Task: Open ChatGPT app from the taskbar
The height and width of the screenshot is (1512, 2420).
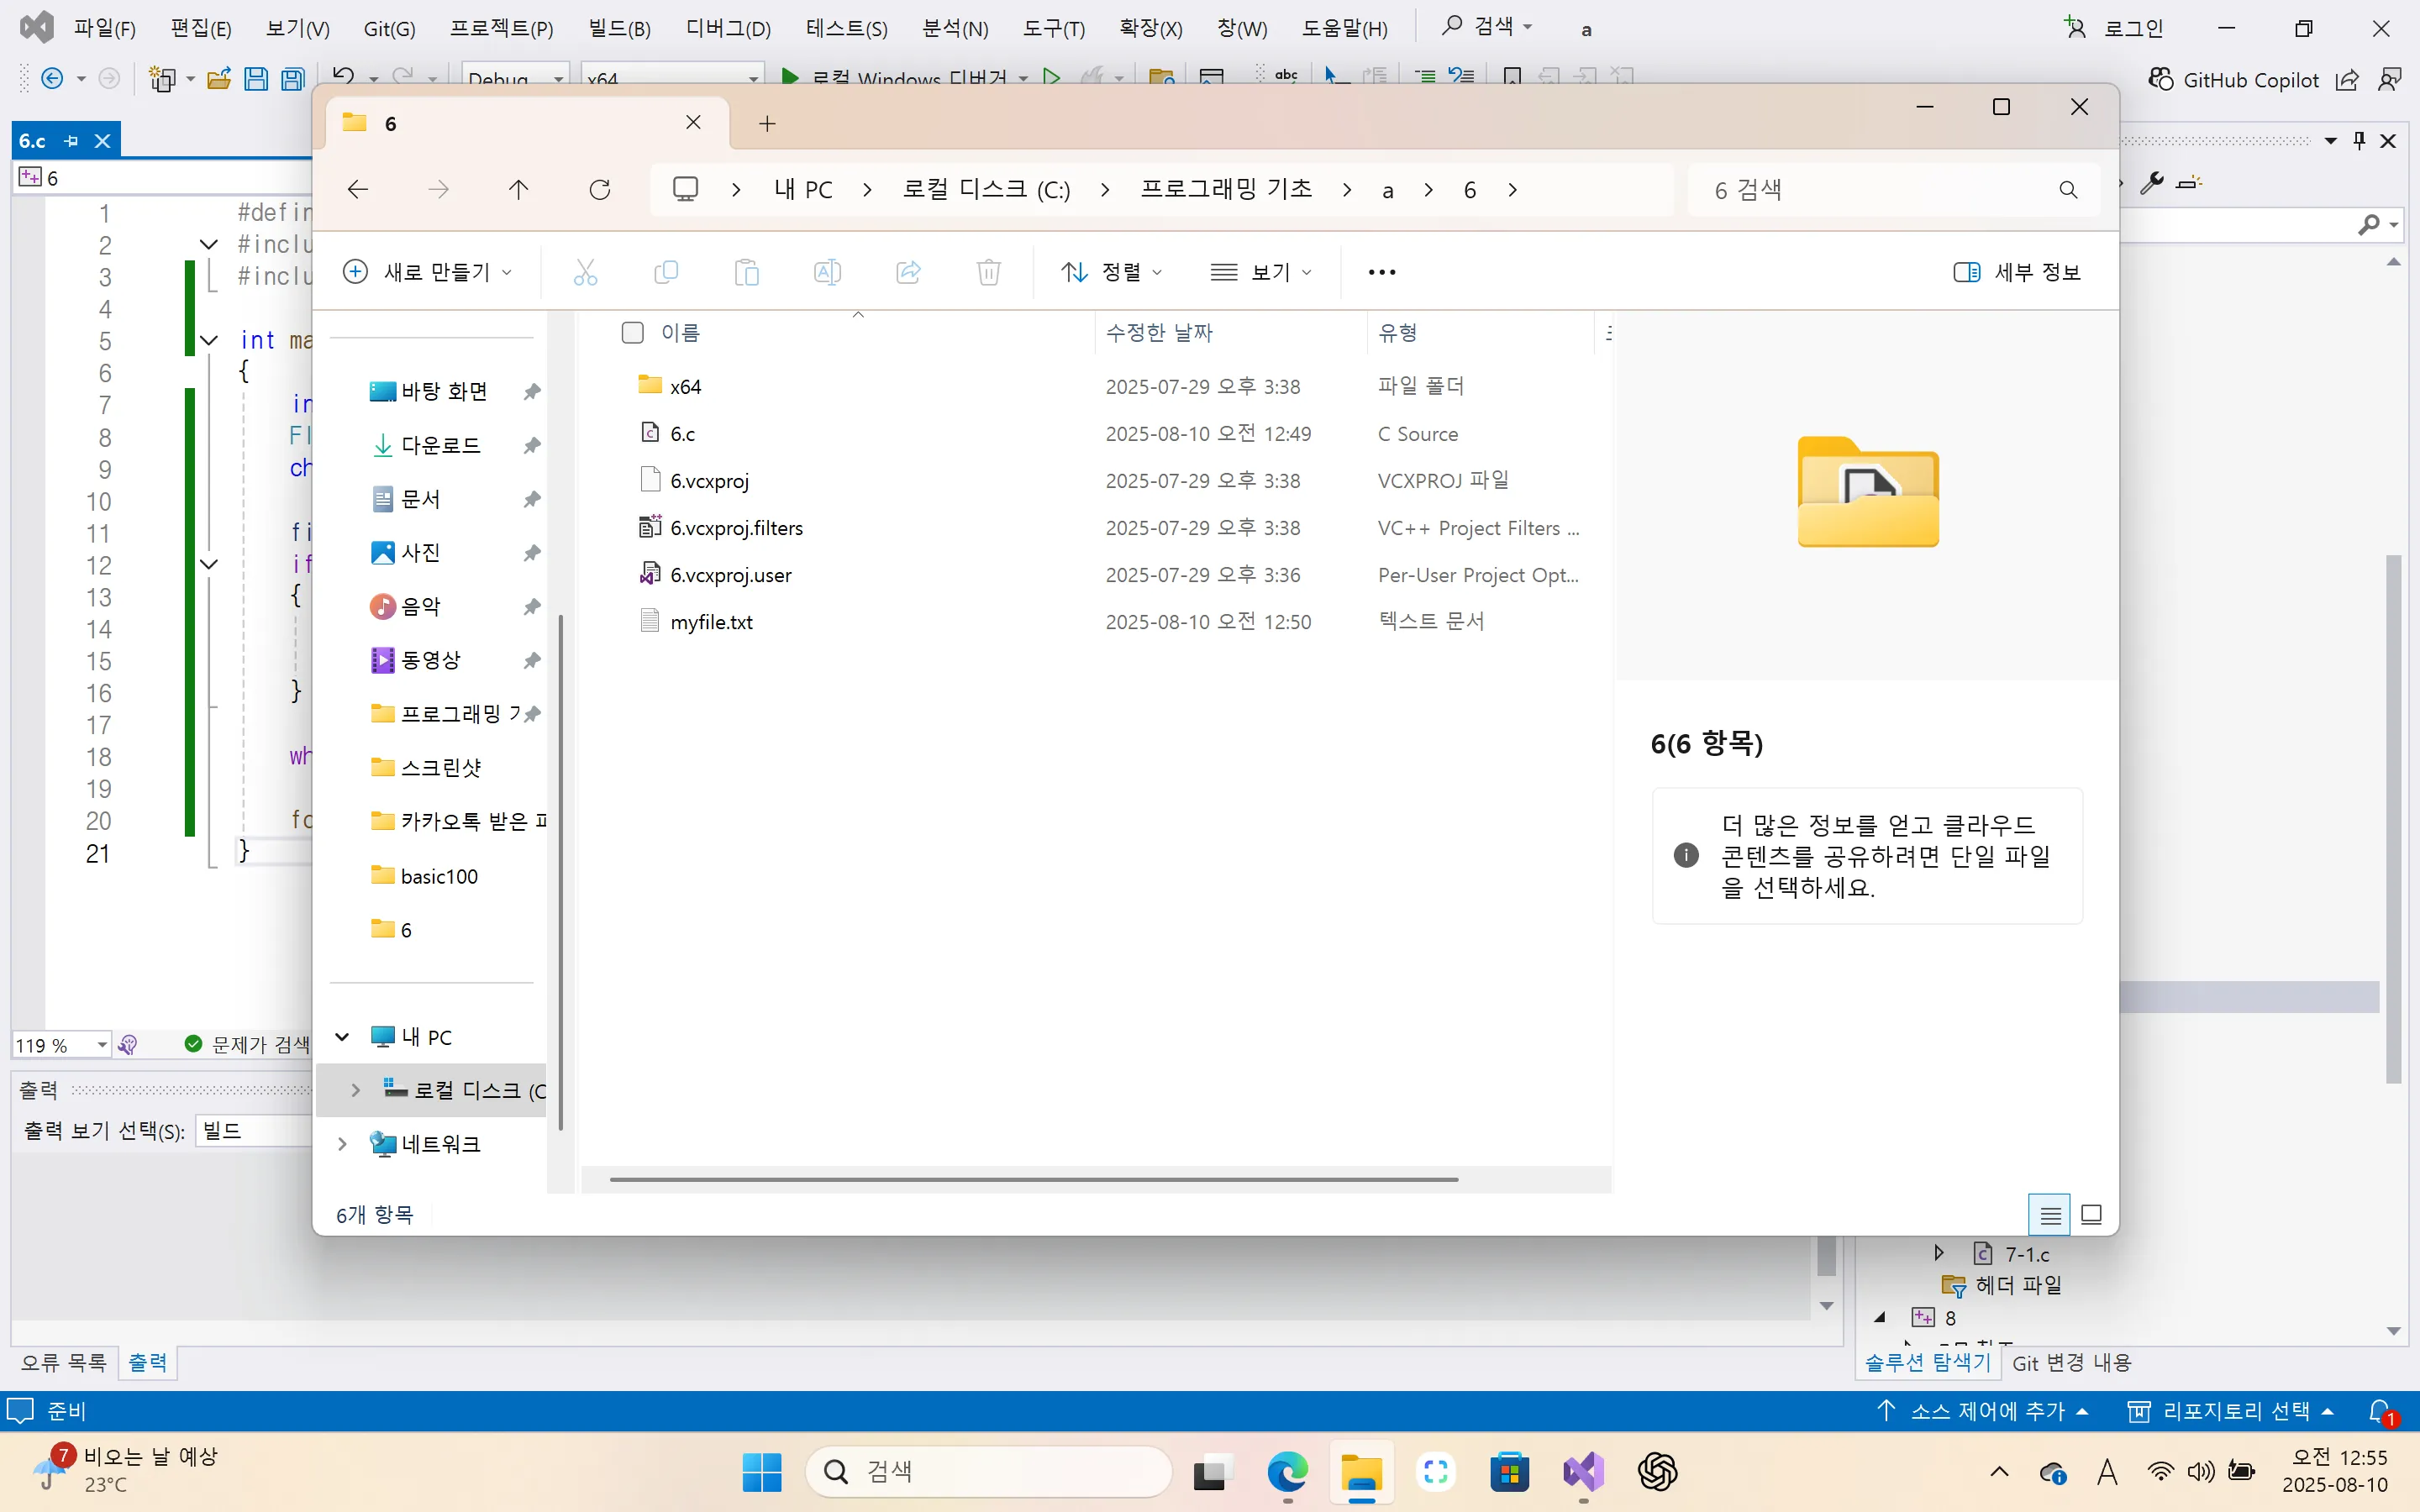Action: click(x=1657, y=1471)
